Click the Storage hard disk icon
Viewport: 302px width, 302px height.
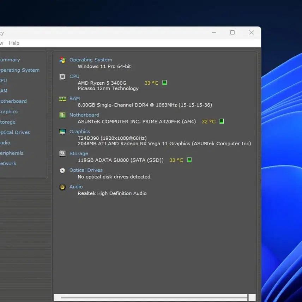62,153
